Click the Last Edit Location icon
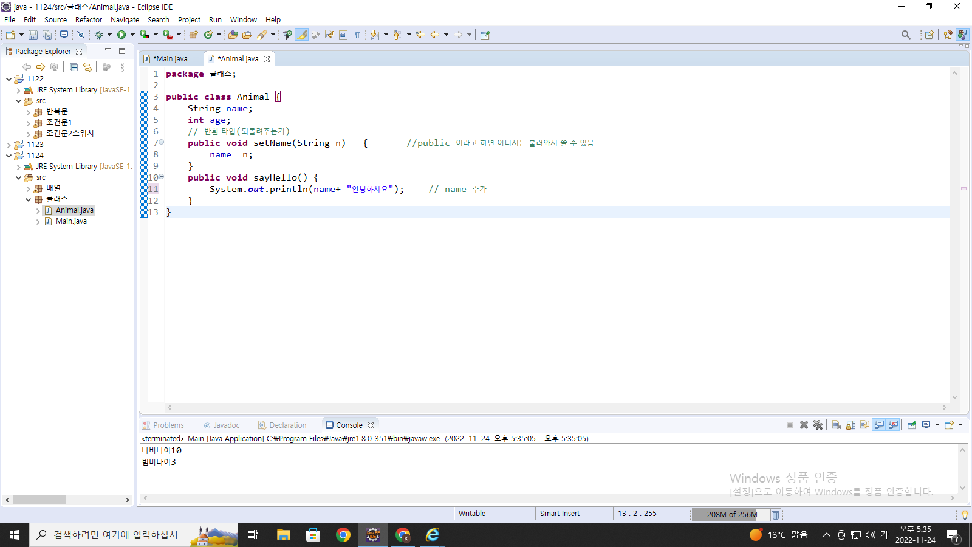 coord(420,35)
